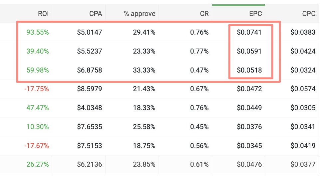Click the highlighted EPC column header
333x183 pixels.
[x=255, y=14]
